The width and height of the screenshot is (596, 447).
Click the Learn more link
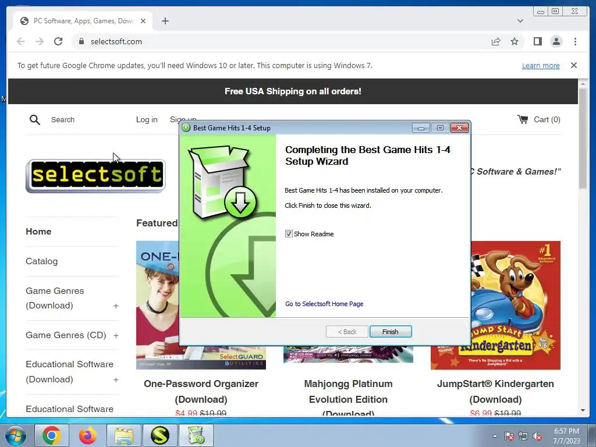(541, 65)
